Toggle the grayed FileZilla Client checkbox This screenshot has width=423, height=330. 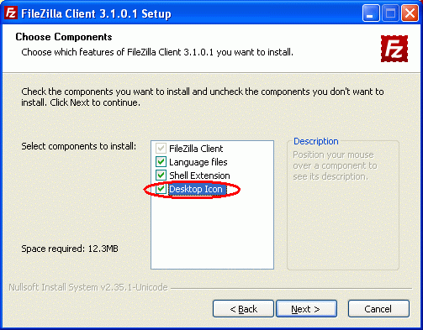[x=161, y=149]
